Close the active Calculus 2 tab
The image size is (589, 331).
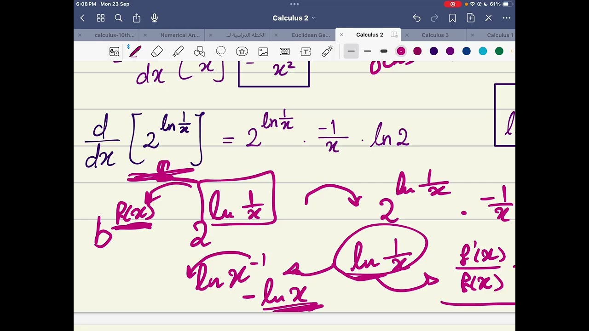(x=341, y=35)
